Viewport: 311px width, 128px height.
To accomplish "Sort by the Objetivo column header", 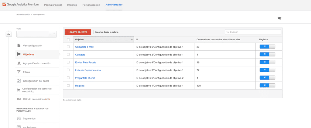I will pos(103,39).
